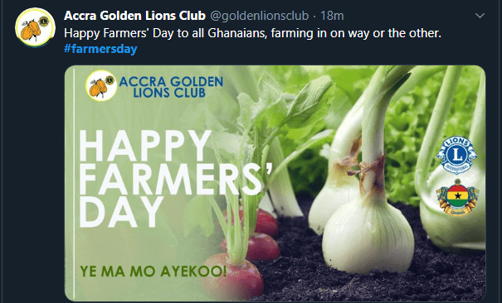Click the Lions International emblem in the image
The width and height of the screenshot is (502, 303).
[457, 155]
